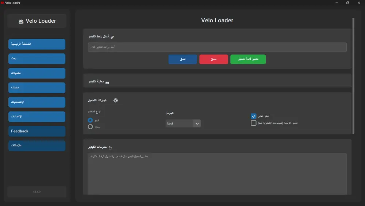Viewport: 365px width, 206px height.
Task: Close the Velo Loader window
Action: [359, 3]
